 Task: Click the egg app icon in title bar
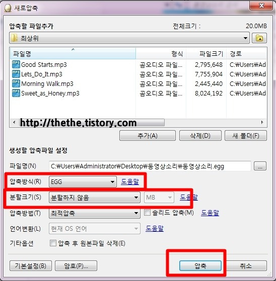[8, 8]
